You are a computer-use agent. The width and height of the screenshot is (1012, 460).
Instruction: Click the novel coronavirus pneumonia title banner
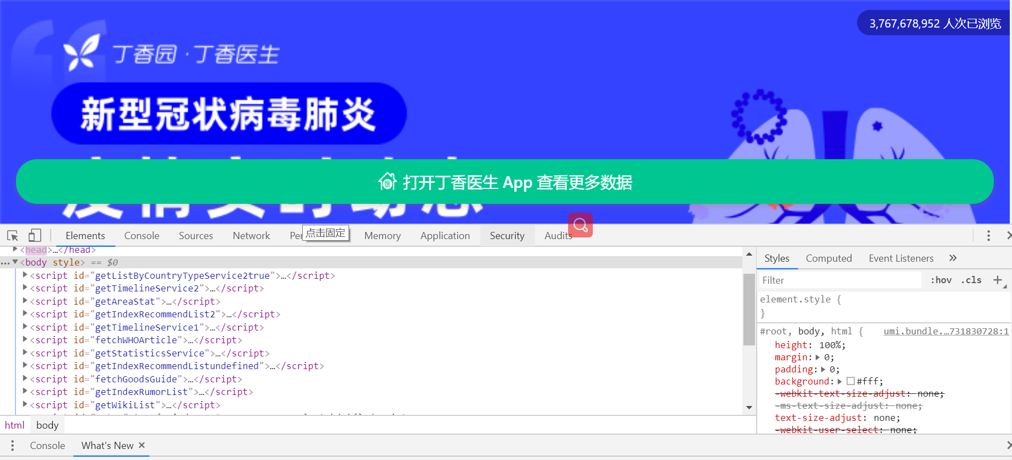[x=229, y=113]
